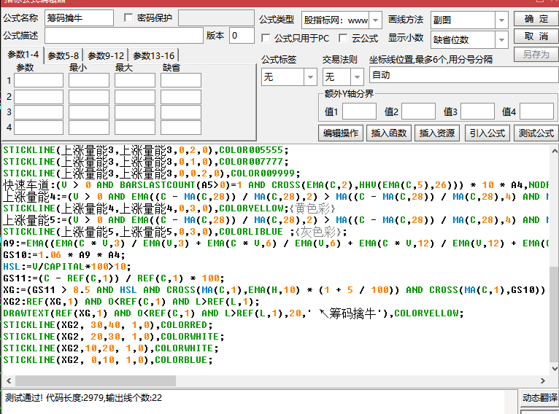The width and height of the screenshot is (559, 414).
Task: Run the 测试公式 button
Action: click(536, 133)
